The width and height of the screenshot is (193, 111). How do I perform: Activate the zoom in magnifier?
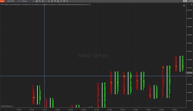[x=43, y=1]
